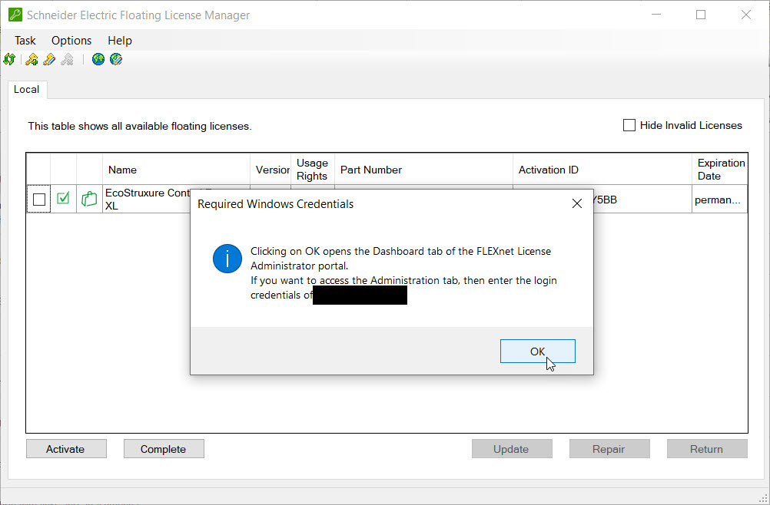Click the green checkmark status icon in EcoStruxure row
This screenshot has width=770, height=505.
point(63,199)
